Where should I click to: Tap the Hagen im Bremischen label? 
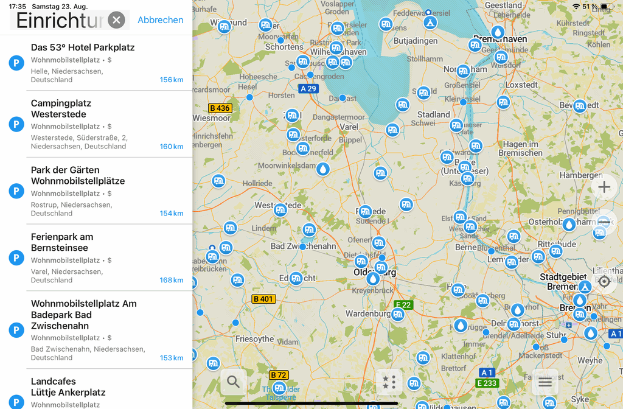(521, 149)
